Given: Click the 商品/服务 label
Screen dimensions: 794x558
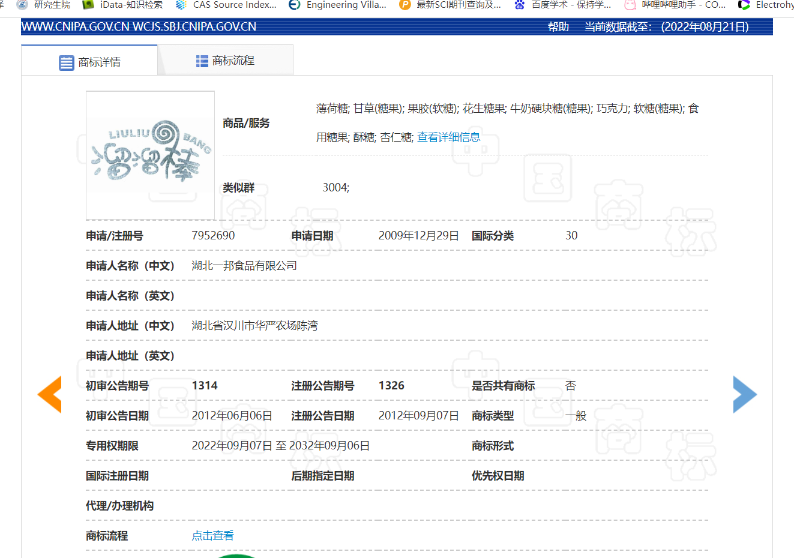Looking at the screenshot, I should (246, 123).
